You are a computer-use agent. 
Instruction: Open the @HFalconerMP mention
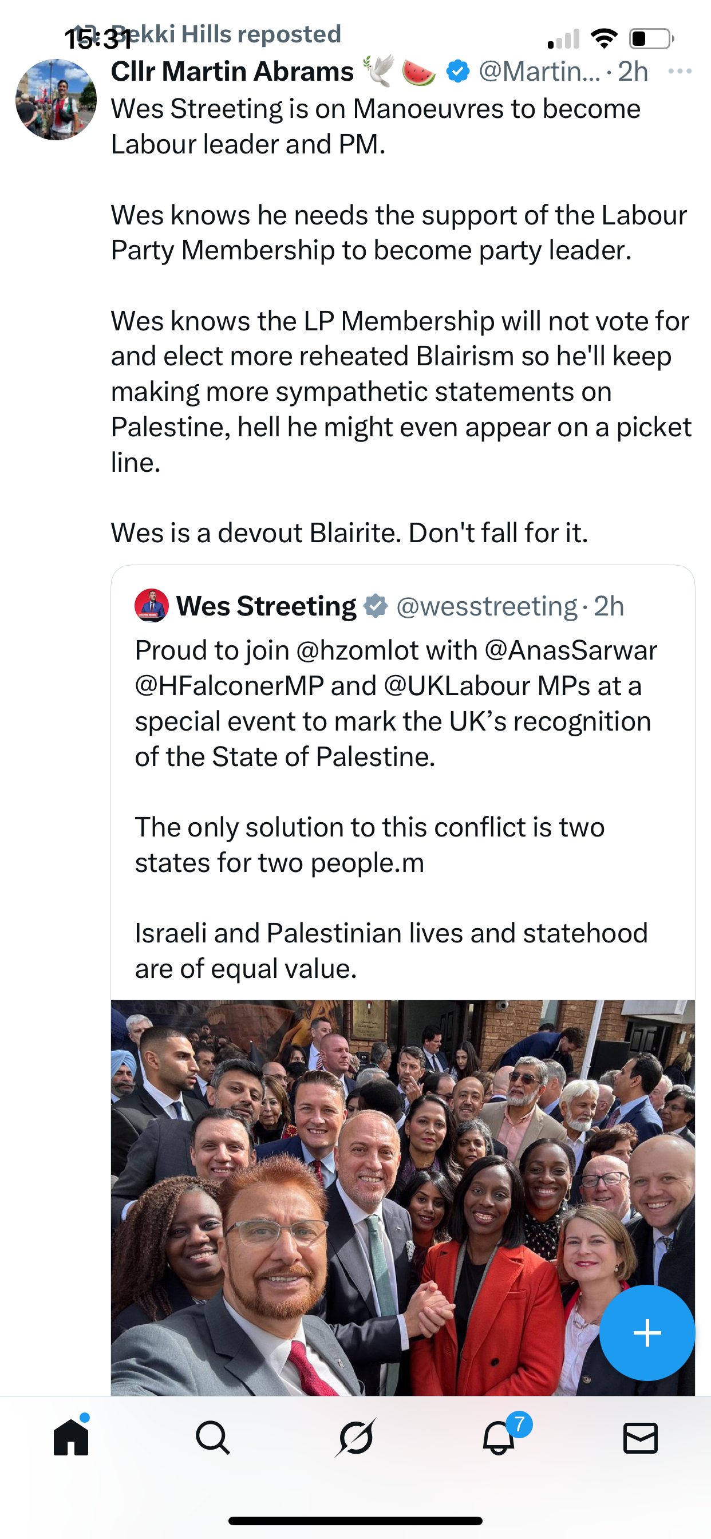[230, 686]
